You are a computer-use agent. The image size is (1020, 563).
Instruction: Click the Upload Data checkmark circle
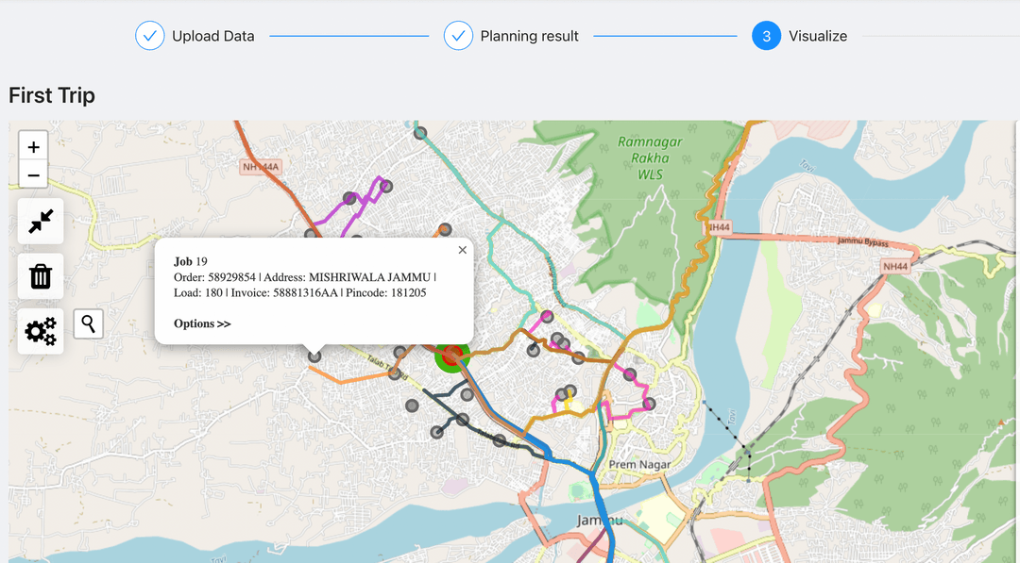[149, 35]
